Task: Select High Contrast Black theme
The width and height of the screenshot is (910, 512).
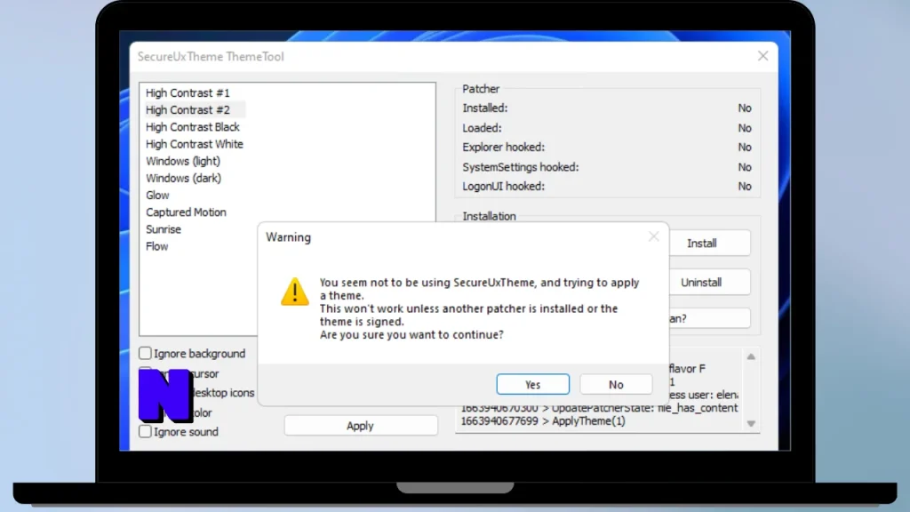Action: pos(193,127)
